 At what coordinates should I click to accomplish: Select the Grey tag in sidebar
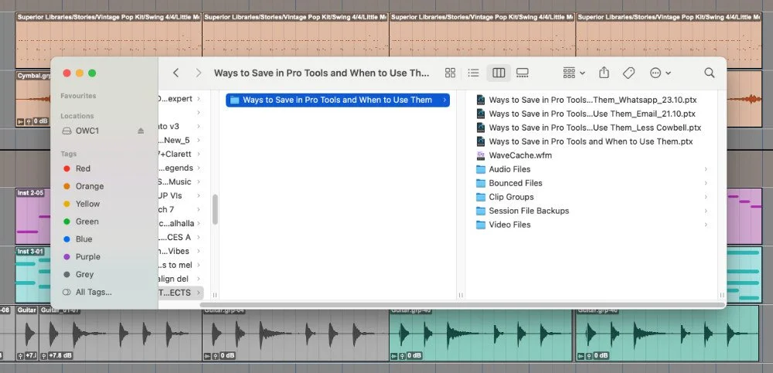click(x=84, y=274)
